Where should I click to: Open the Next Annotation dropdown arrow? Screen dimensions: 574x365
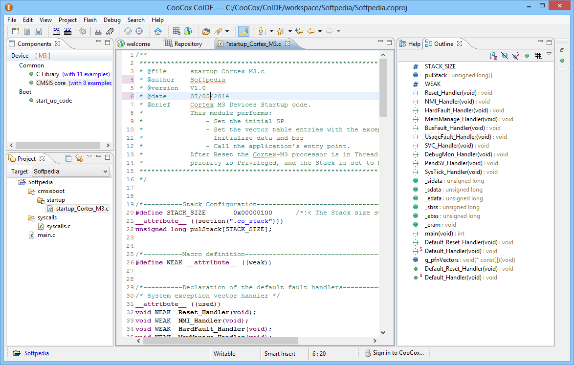pos(271,31)
